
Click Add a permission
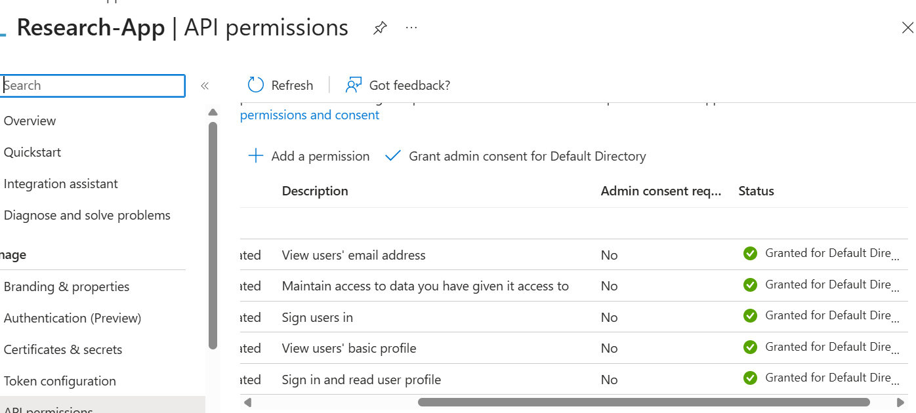pos(320,156)
